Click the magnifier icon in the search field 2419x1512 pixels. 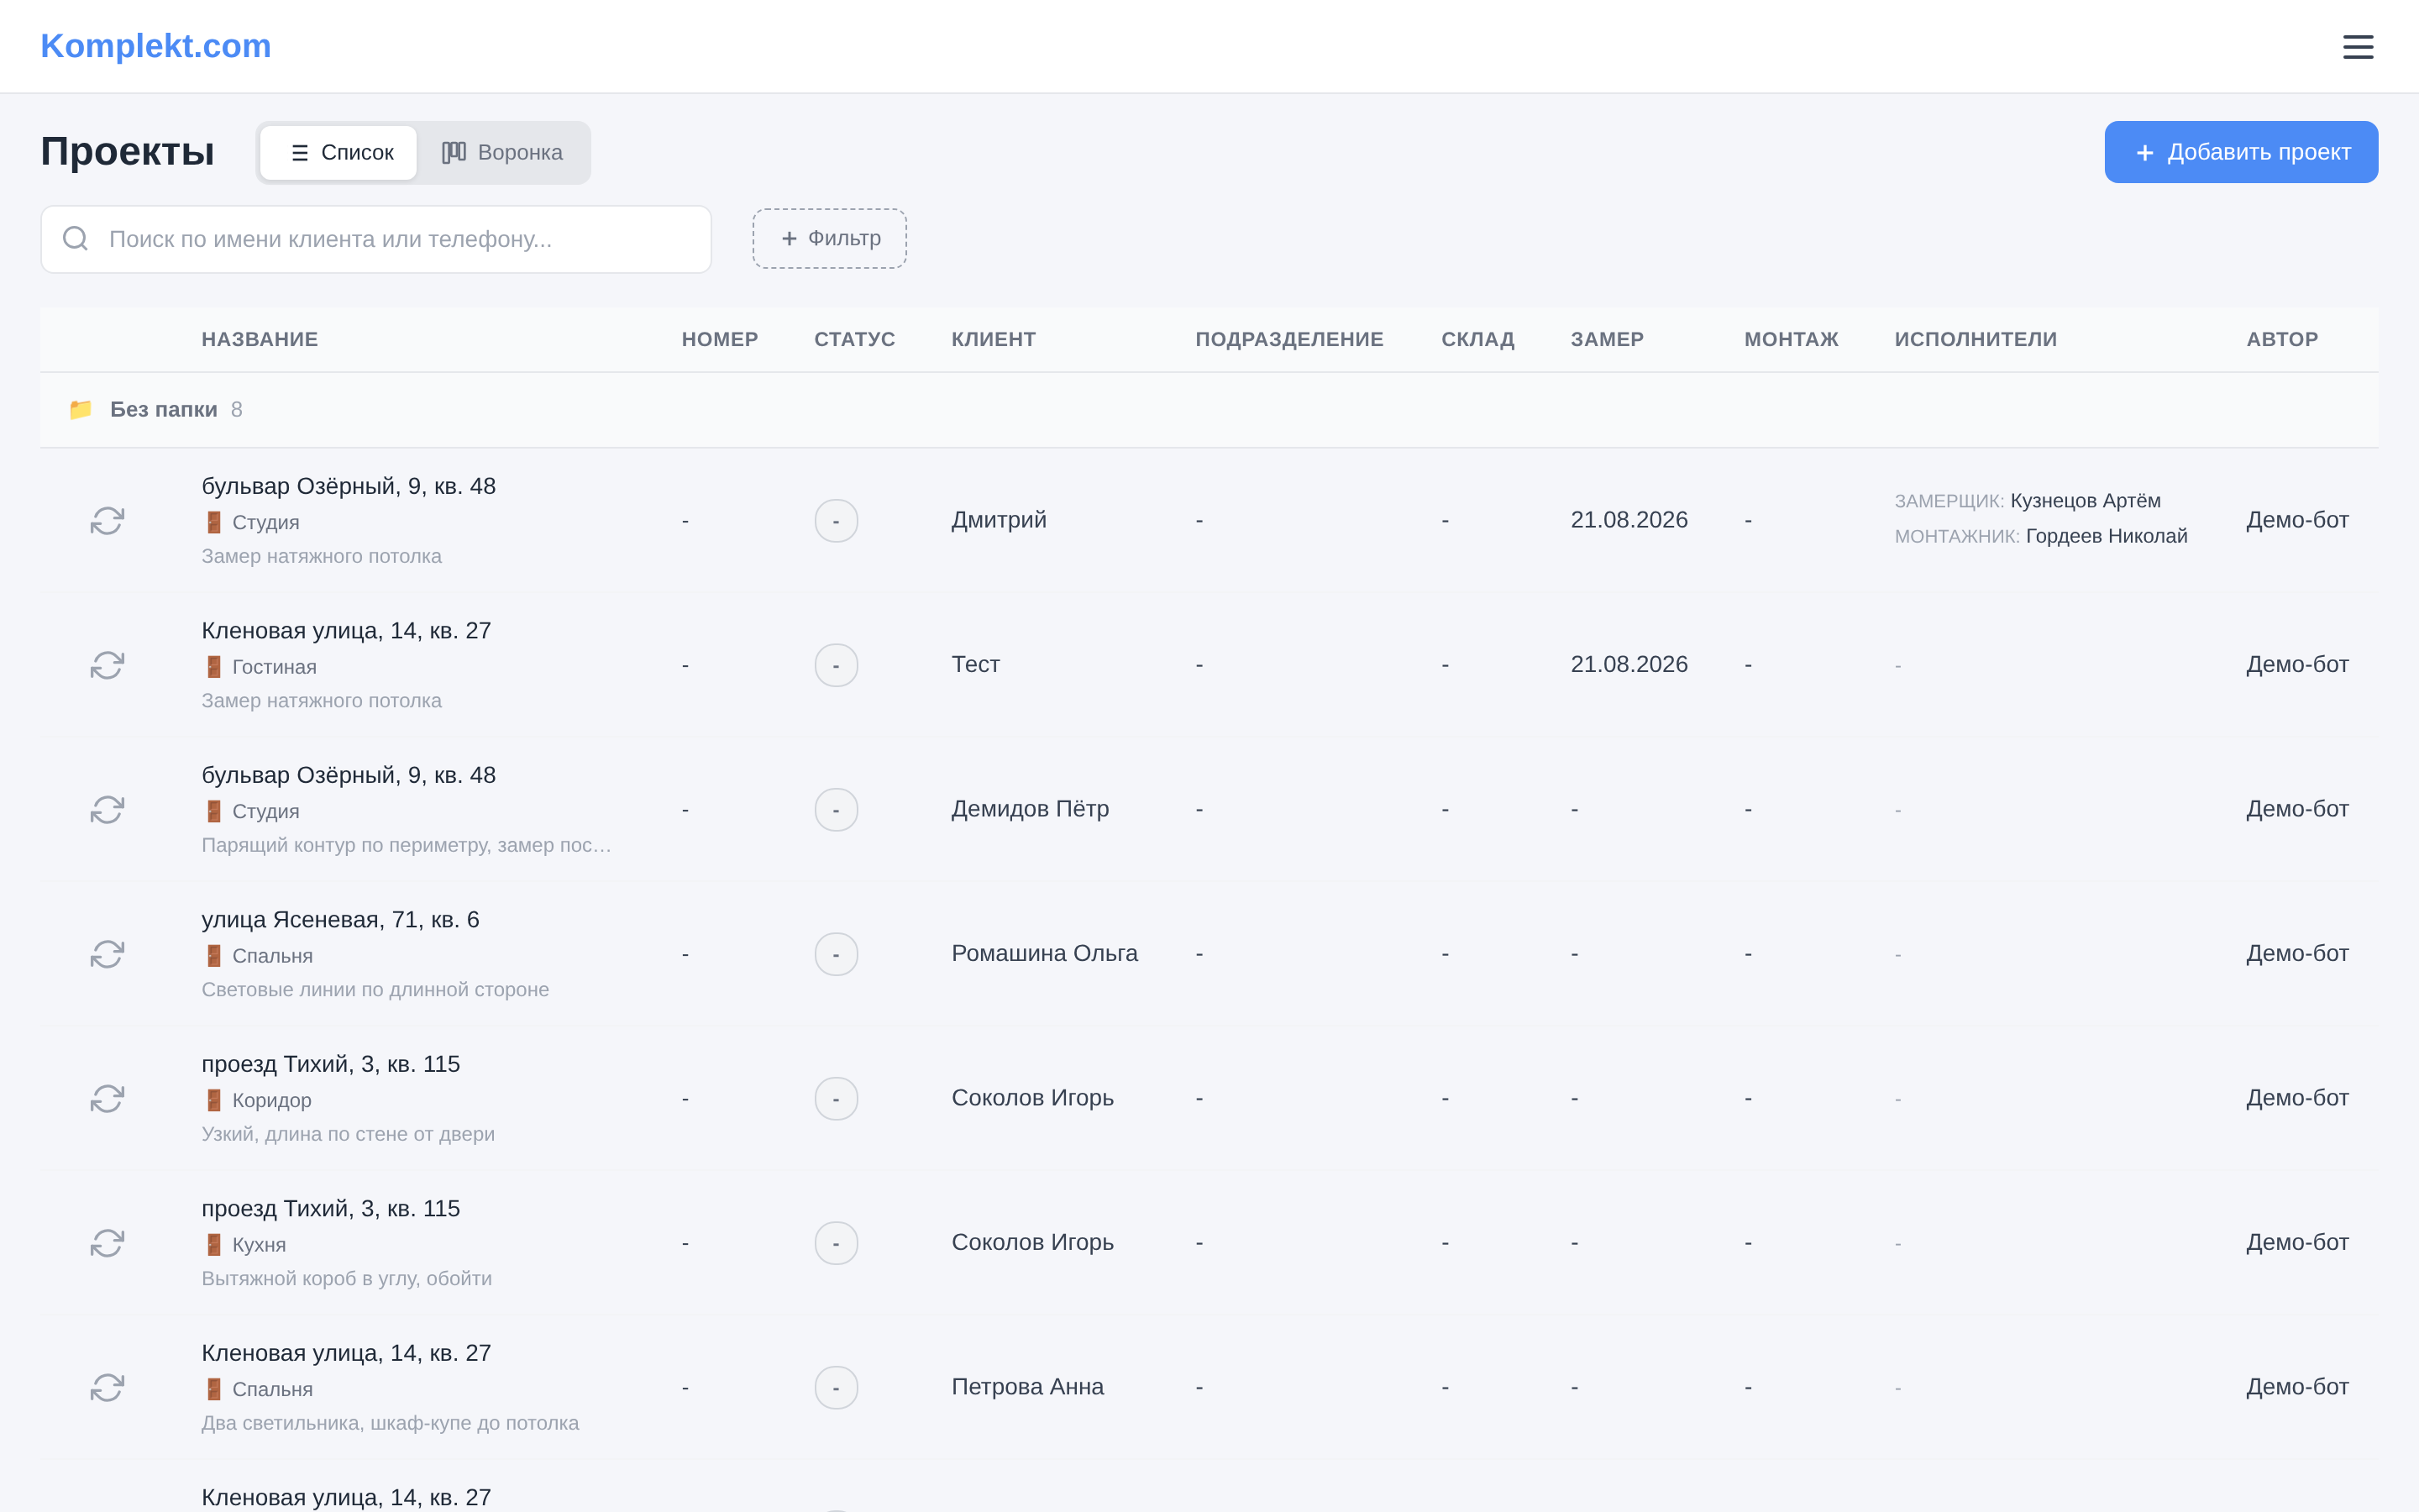(76, 238)
